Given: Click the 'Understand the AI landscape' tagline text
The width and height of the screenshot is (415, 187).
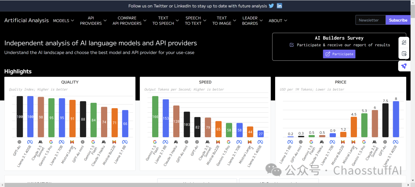Looking at the screenshot, I should [x=99, y=52].
